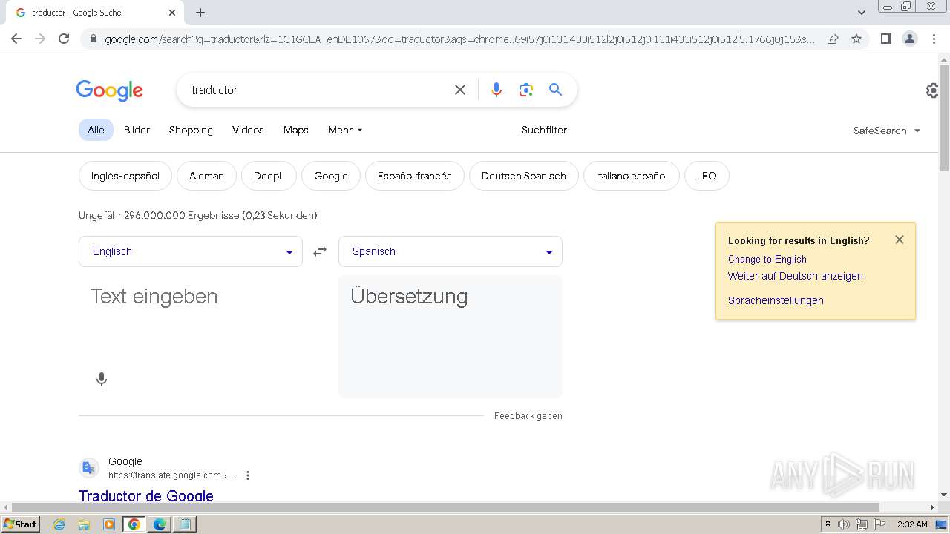Switch to the Maps tab

coord(295,130)
